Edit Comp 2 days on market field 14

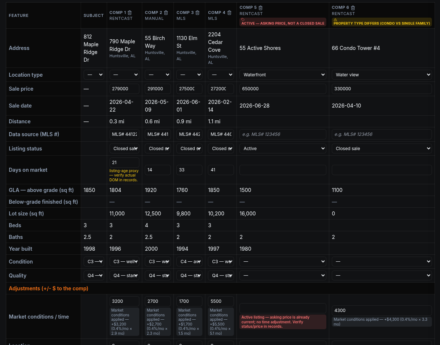158,170
